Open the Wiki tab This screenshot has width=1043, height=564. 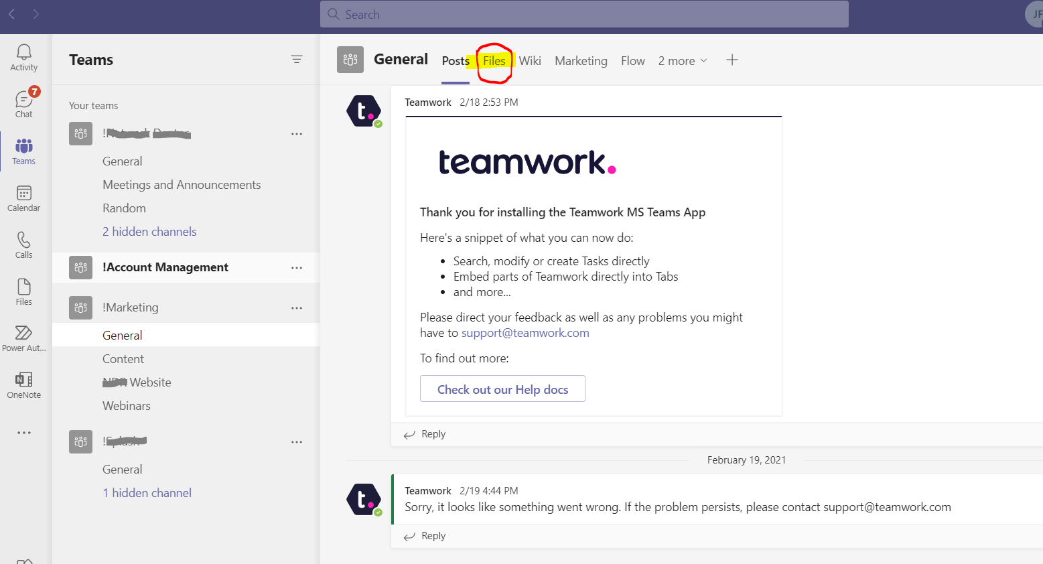[530, 61]
